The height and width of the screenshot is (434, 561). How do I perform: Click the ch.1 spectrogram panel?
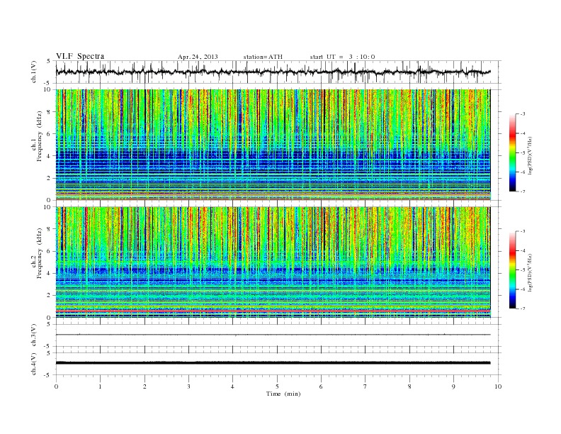273,145
